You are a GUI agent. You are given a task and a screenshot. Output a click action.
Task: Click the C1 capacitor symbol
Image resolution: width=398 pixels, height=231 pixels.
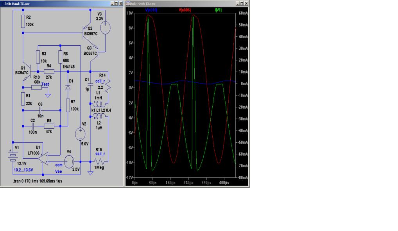click(90, 84)
